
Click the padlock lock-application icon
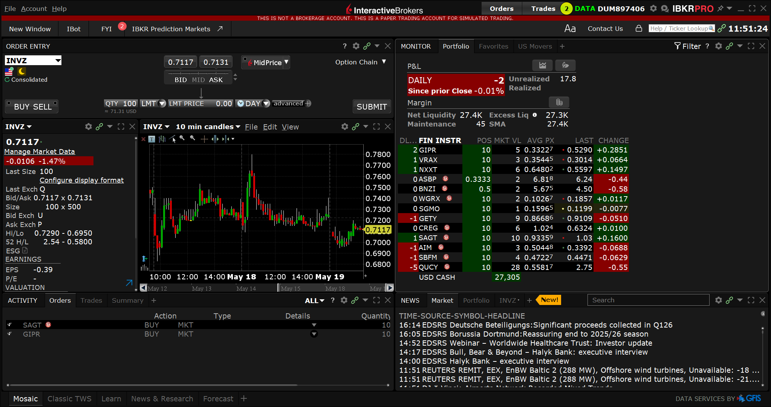tap(639, 28)
